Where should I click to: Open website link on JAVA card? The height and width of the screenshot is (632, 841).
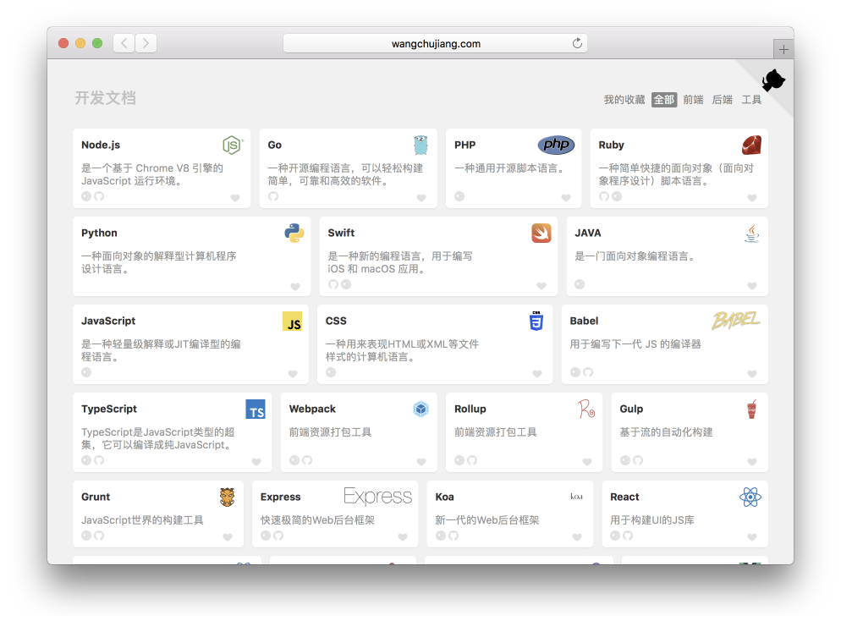(580, 284)
